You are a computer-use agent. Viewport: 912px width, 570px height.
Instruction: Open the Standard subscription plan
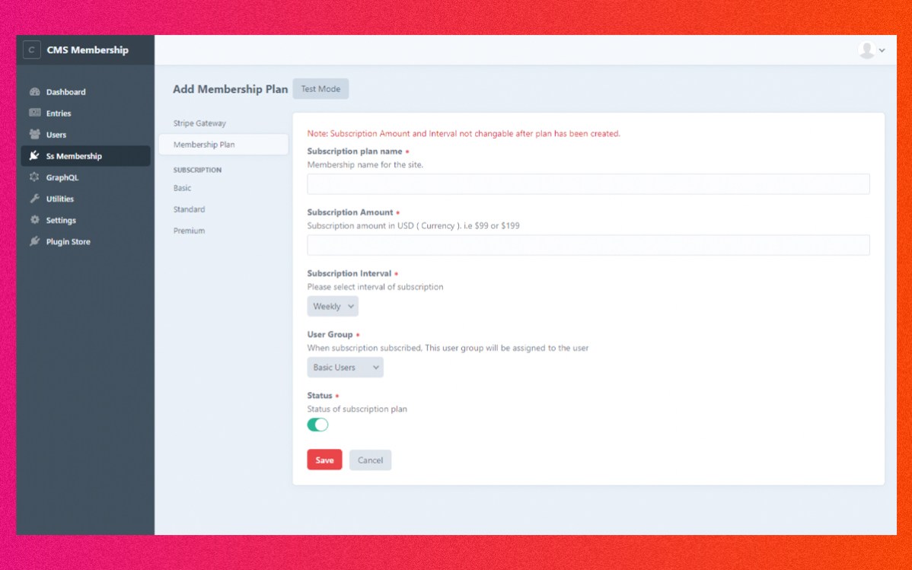point(223,209)
